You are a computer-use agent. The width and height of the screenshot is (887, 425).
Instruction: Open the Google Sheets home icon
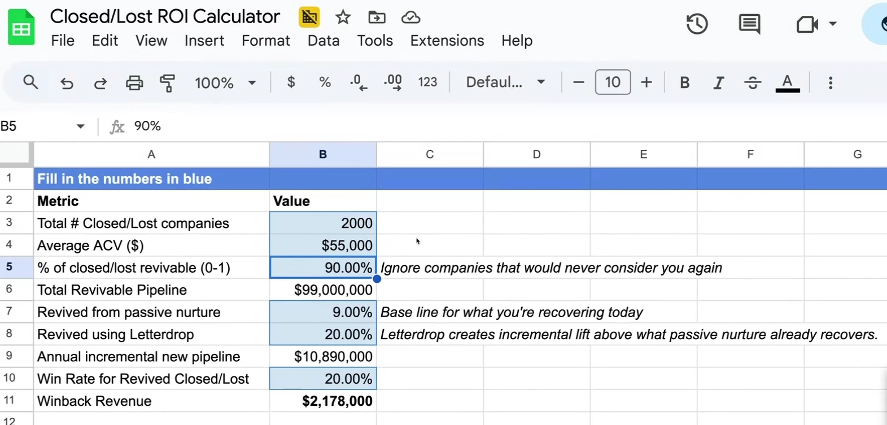pos(21,28)
